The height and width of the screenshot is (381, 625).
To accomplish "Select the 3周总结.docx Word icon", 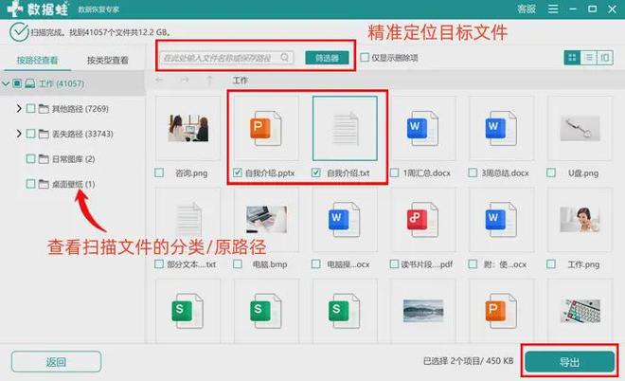I will [501, 129].
